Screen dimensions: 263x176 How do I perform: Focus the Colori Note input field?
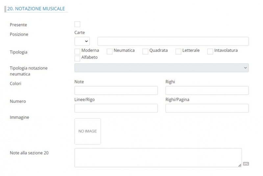116,90
